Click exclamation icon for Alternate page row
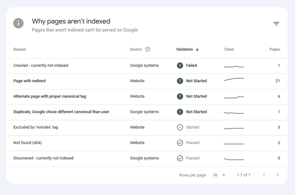The height and width of the screenshot is (195, 295). pyautogui.click(x=180, y=96)
